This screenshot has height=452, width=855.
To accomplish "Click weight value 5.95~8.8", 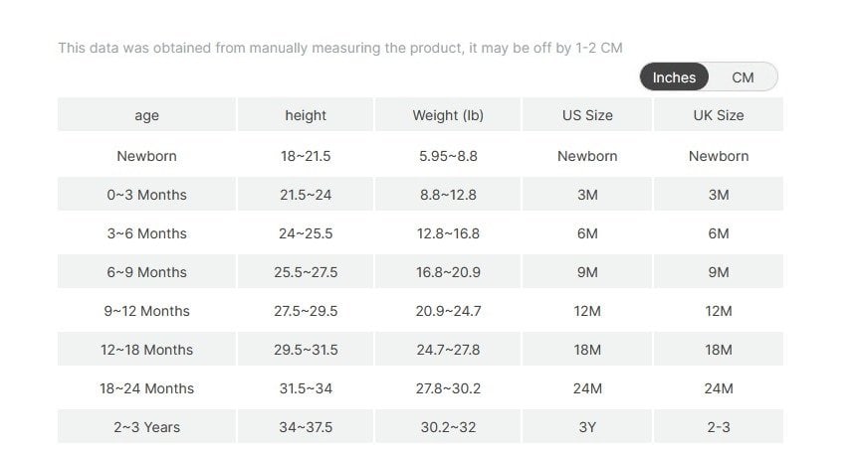I will 448,156.
